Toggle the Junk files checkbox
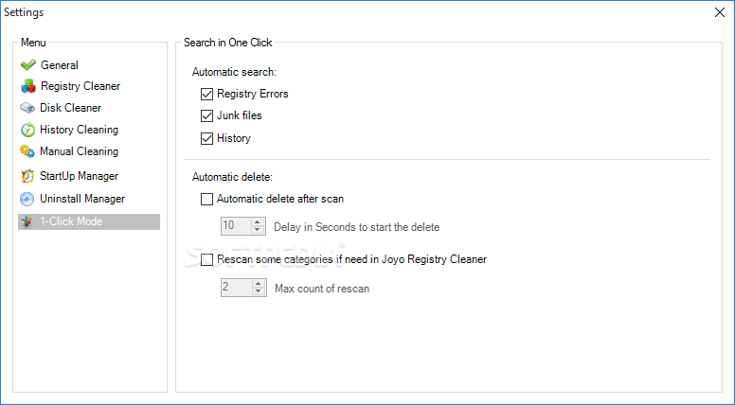This screenshot has height=405, width=735. [x=206, y=115]
